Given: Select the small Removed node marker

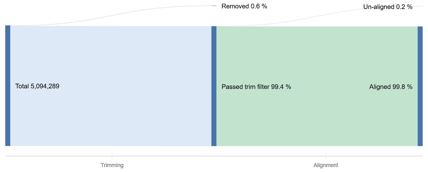Looking at the screenshot, I should 214,6.
